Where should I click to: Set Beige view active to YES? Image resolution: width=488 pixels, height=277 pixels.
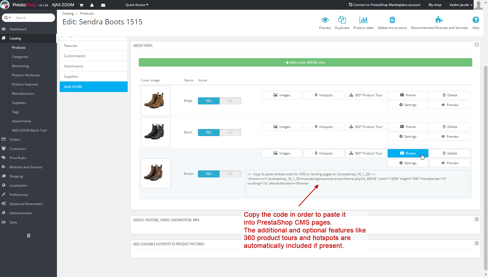coord(209,101)
